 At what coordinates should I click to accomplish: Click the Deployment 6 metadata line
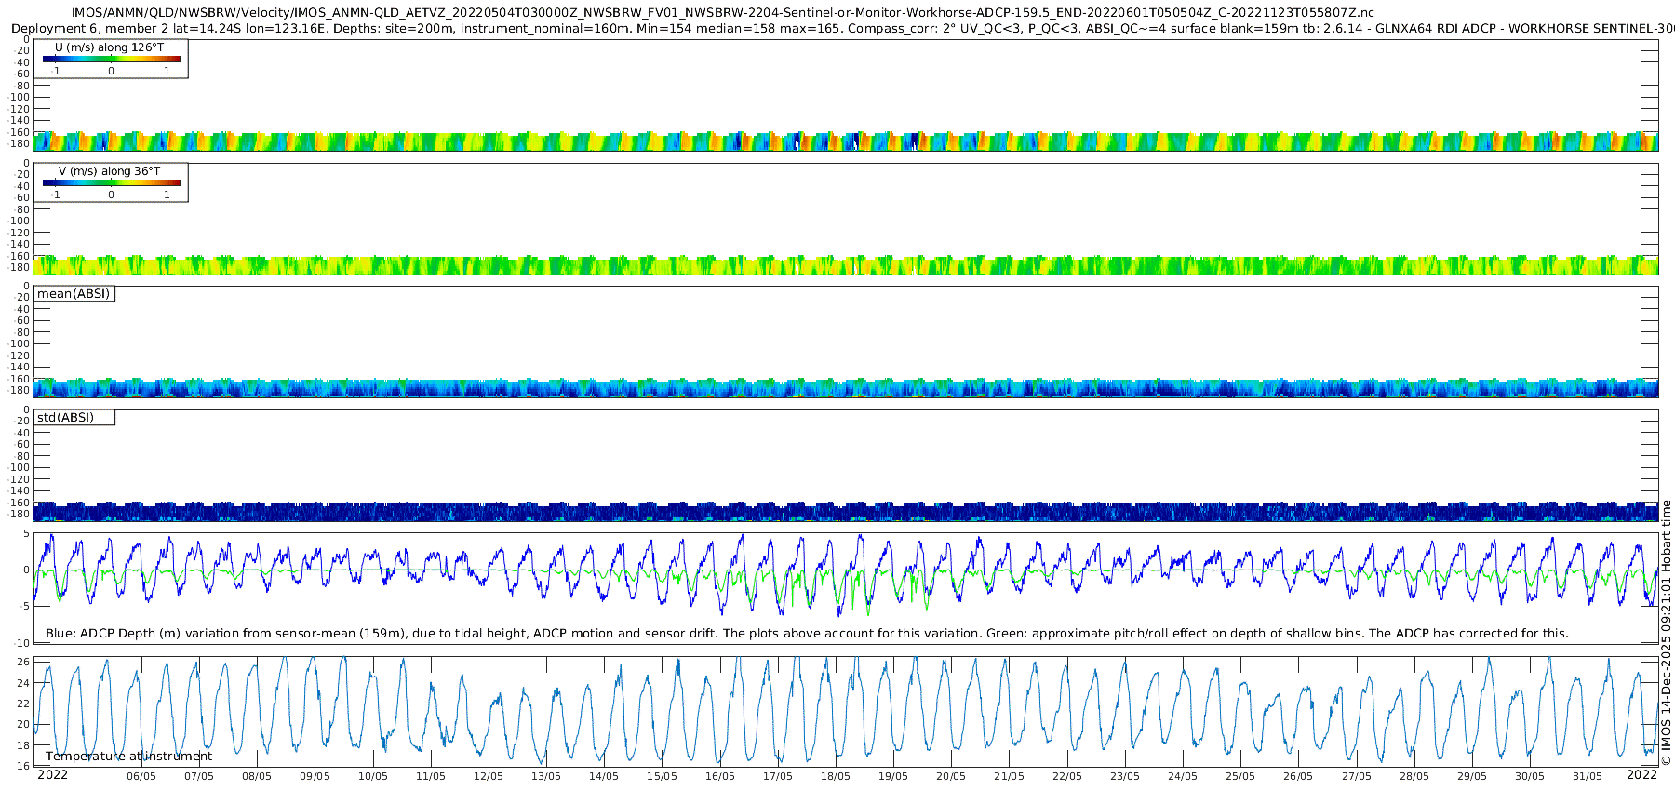click(837, 29)
